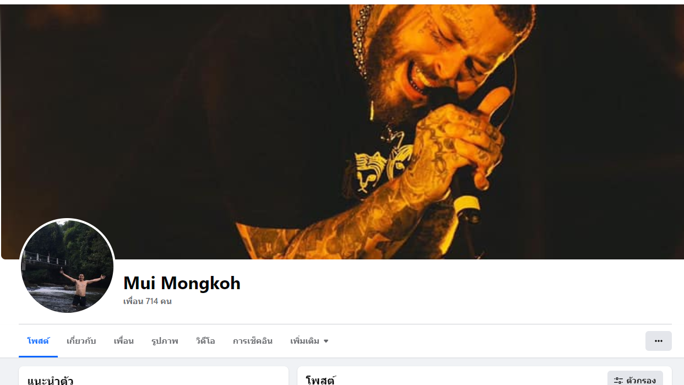Image resolution: width=684 pixels, height=385 pixels.
Task: Show the การเช็คอิน tab
Action: (253, 341)
